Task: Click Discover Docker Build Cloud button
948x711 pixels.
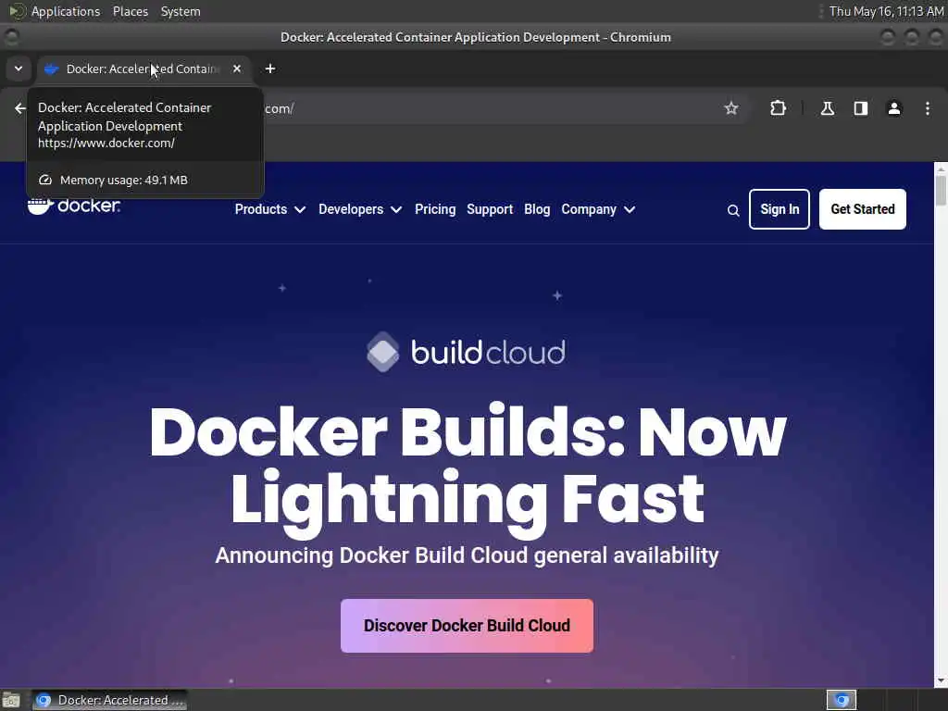Action: pos(467,625)
